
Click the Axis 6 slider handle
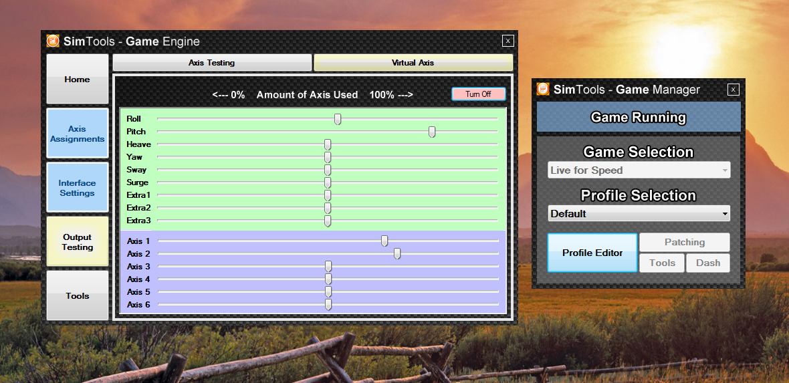328,305
